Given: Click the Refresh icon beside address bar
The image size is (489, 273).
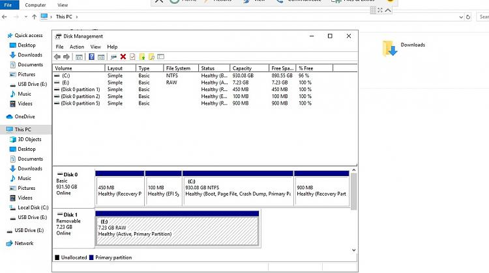Looking at the screenshot, I should tap(468, 17).
